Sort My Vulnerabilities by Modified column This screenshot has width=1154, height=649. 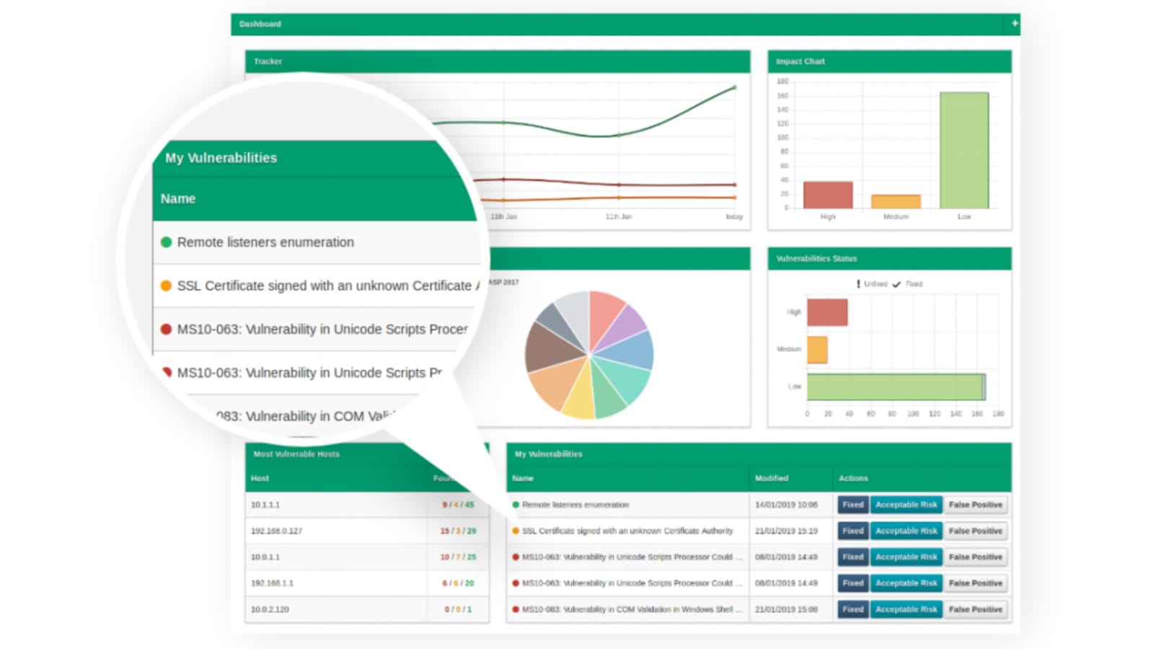771,478
